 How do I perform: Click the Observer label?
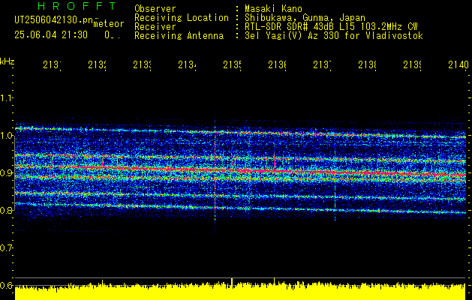click(155, 9)
